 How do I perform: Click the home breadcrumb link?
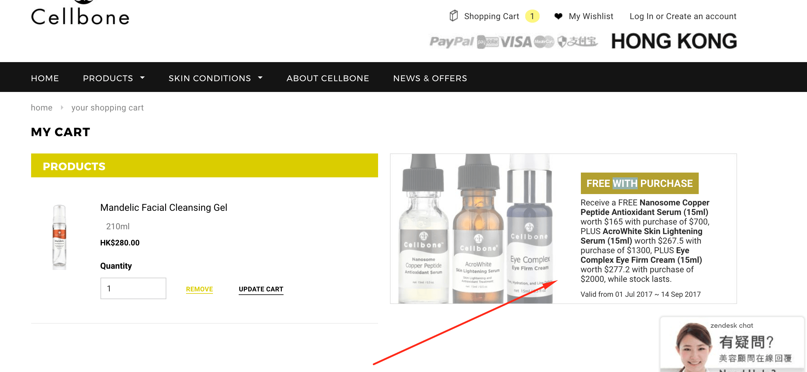click(42, 107)
